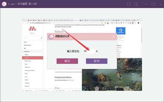Click the 1.jpg title bar text
This screenshot has height=102, width=164.
22,4
